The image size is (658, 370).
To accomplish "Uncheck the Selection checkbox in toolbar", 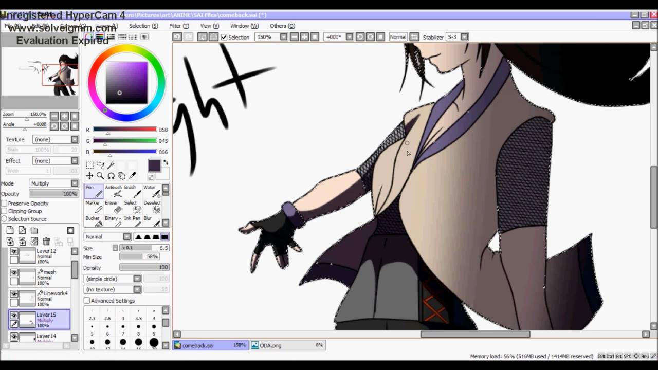I will (224, 37).
